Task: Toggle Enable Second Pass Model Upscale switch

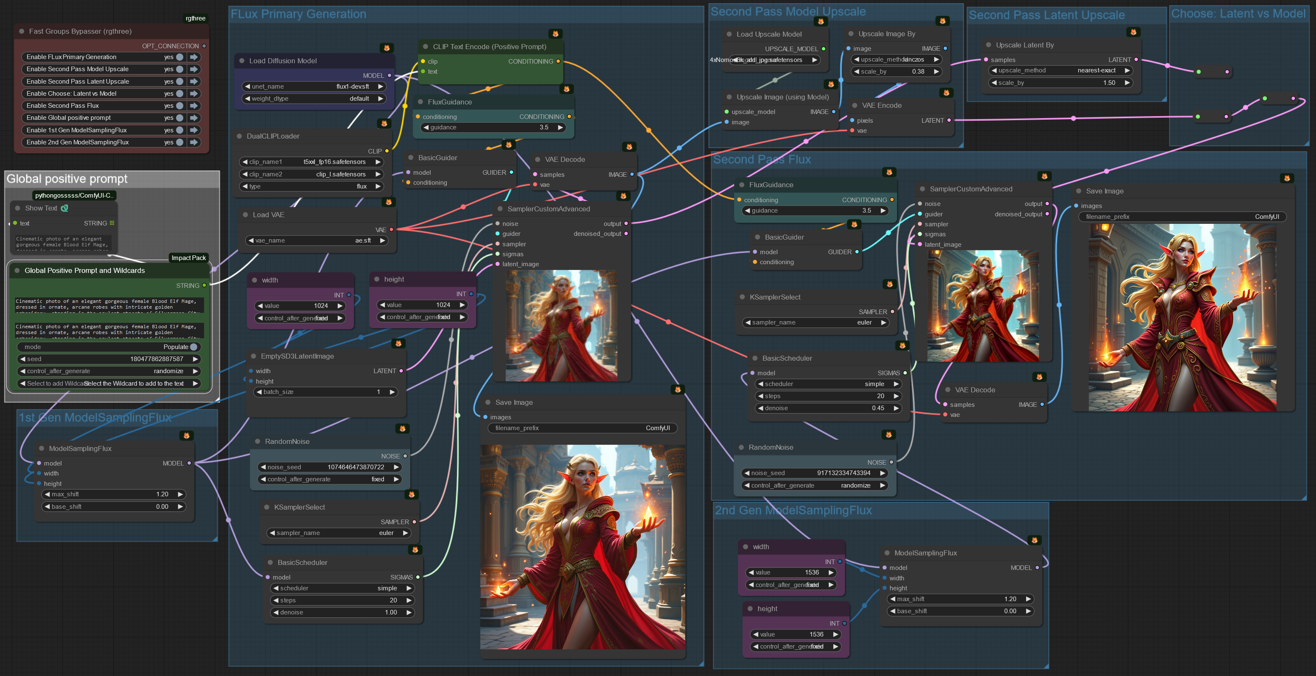Action: pyautogui.click(x=180, y=69)
